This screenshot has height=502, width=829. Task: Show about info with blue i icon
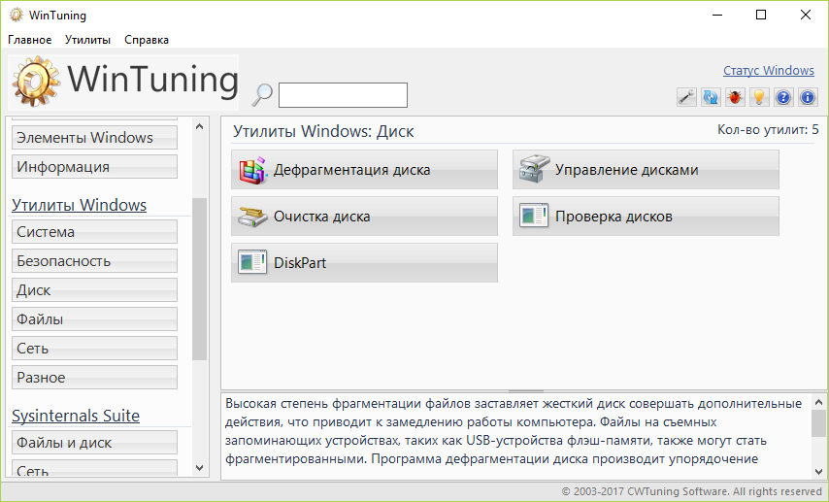coord(808,97)
